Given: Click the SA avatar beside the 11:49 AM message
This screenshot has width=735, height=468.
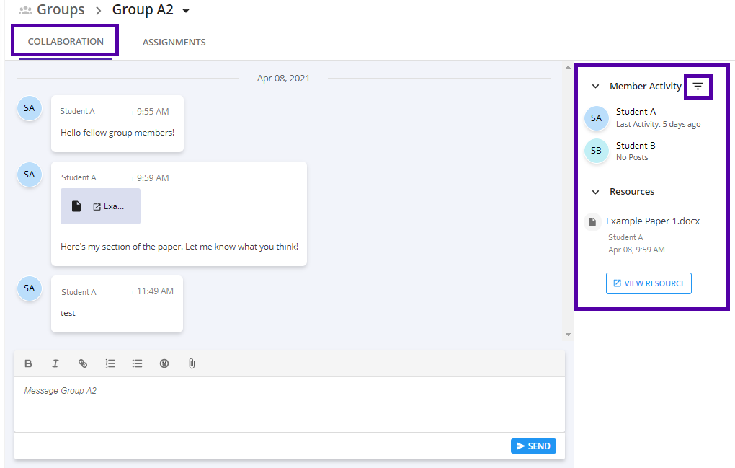Looking at the screenshot, I should tap(29, 288).
